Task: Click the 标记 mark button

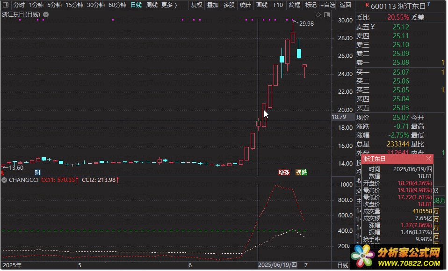Action: click(x=311, y=5)
